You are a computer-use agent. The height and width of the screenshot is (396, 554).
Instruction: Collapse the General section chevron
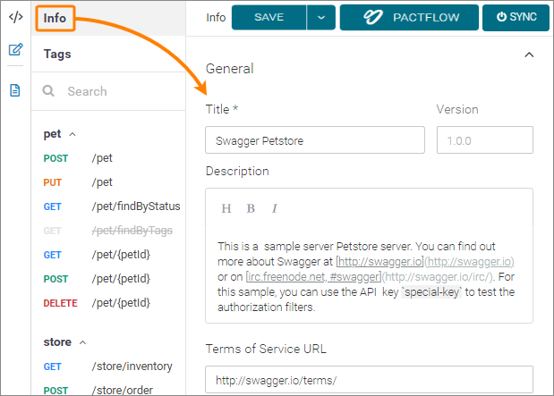[x=528, y=55]
